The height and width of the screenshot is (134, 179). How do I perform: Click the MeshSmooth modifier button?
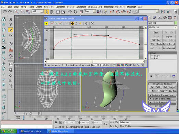169,48
